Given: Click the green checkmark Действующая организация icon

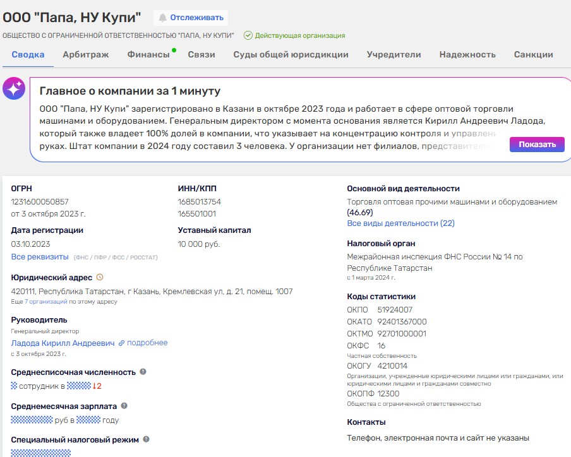Looking at the screenshot, I should pos(248,35).
